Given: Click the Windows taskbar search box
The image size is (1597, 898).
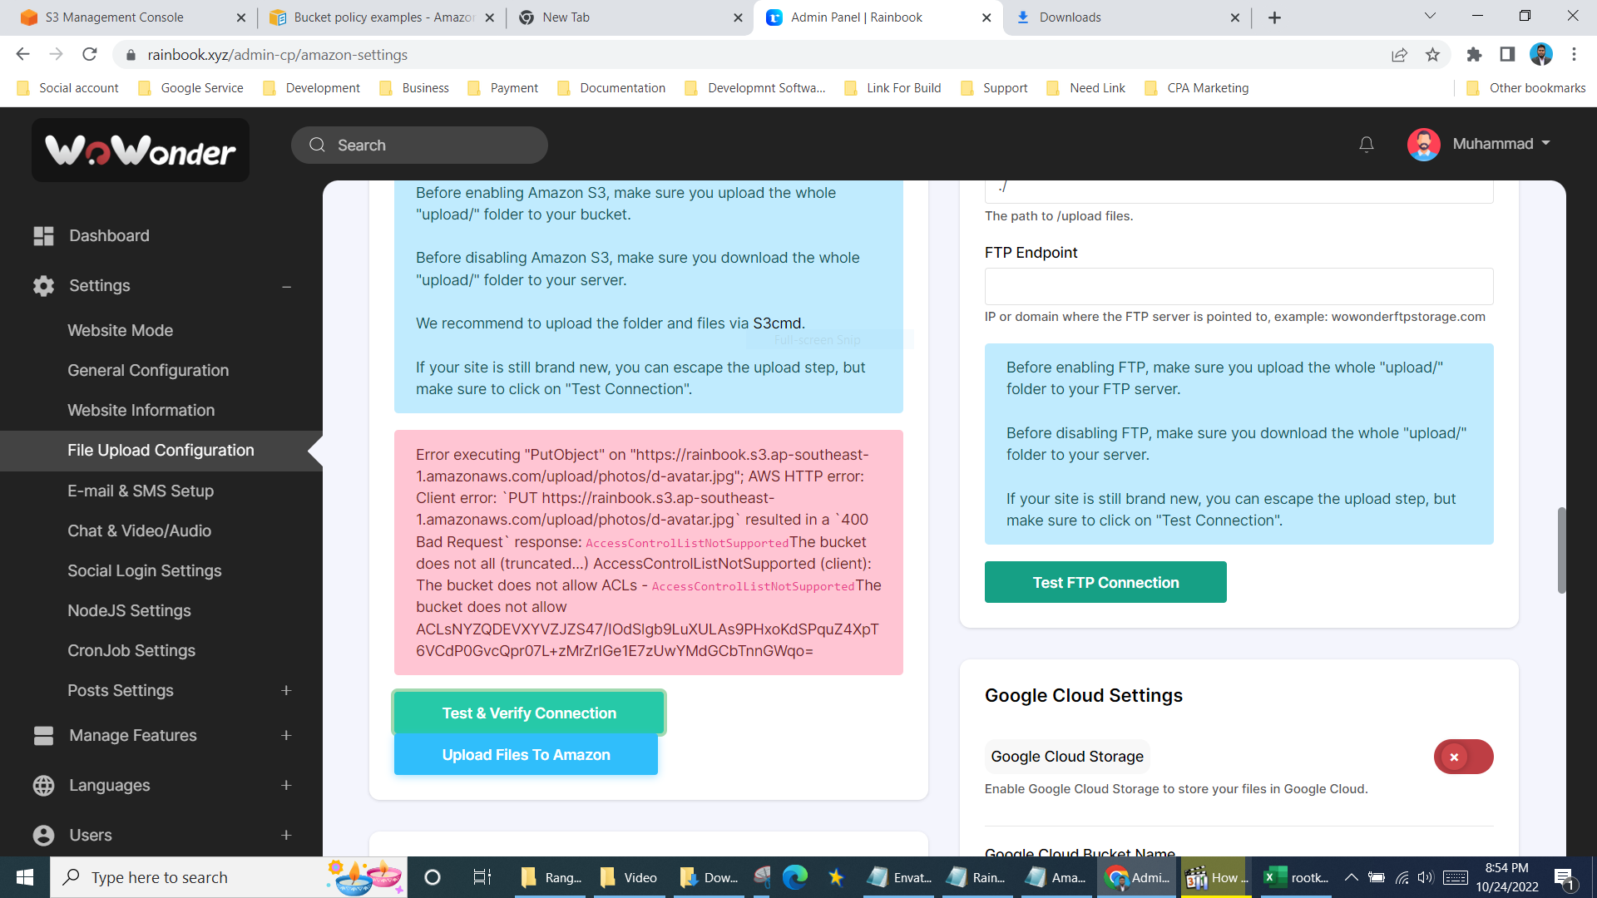Looking at the screenshot, I should (229, 877).
